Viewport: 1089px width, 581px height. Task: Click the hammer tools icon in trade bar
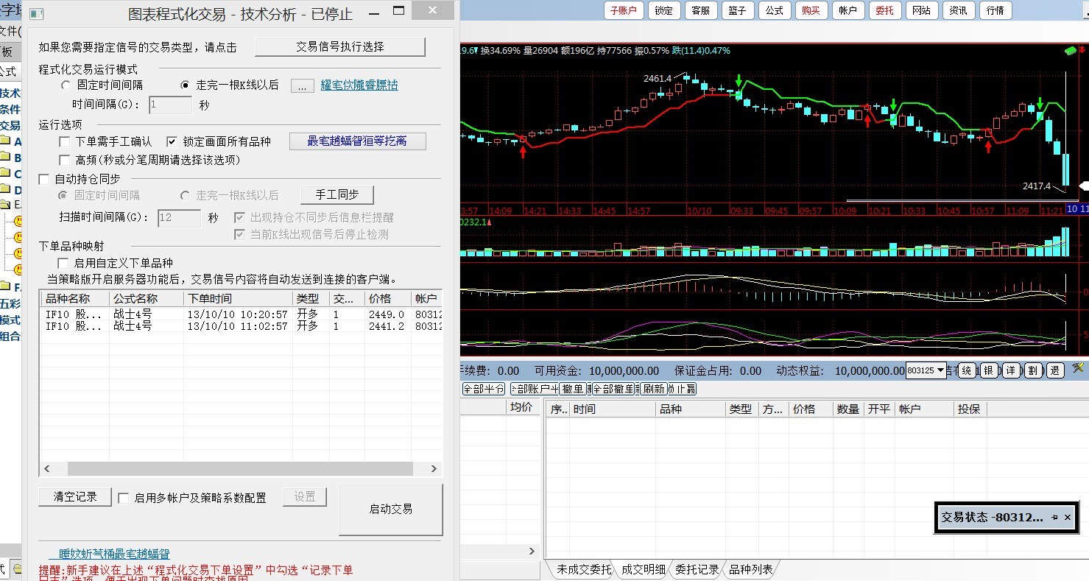click(x=1079, y=368)
